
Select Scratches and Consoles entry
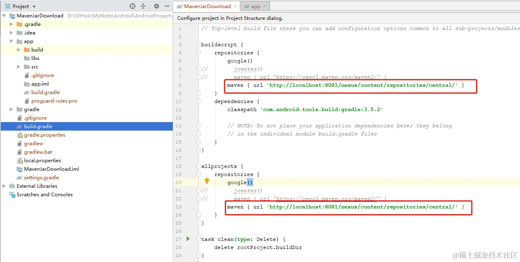click(x=44, y=195)
